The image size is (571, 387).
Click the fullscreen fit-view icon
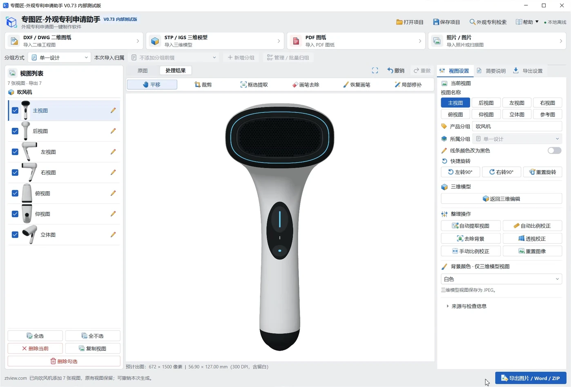pos(375,71)
